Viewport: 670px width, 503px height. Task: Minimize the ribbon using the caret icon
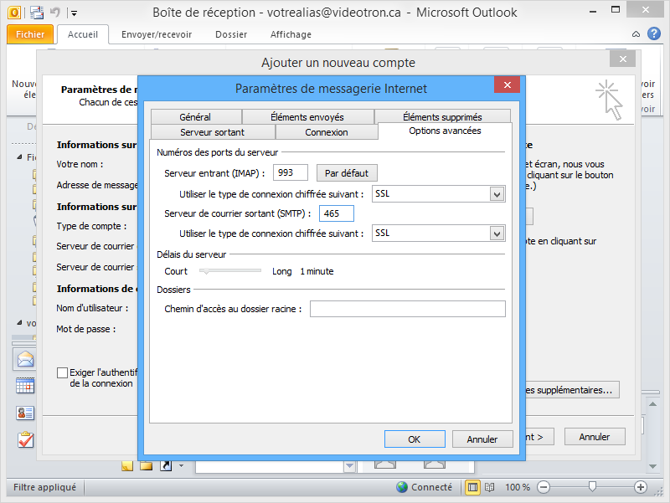coord(636,34)
